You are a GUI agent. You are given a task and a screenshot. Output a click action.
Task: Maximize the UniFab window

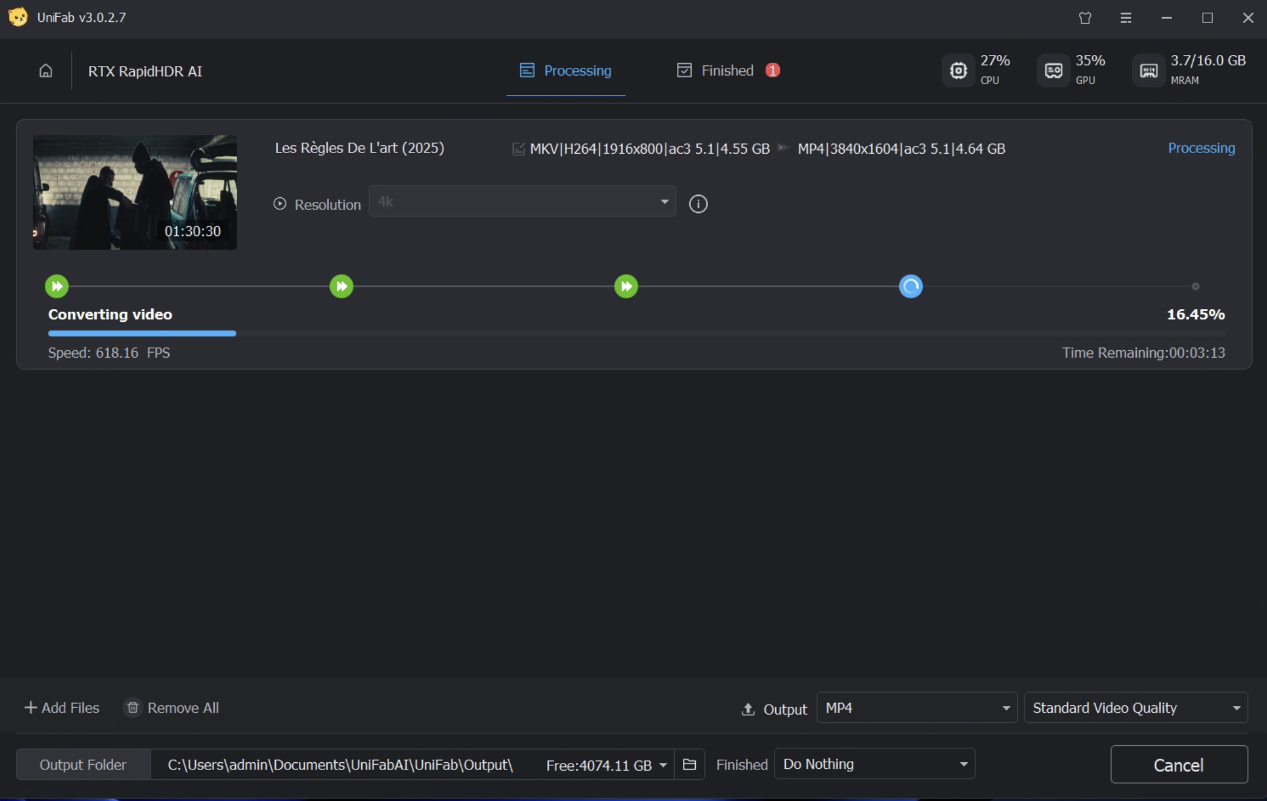coord(1207,18)
